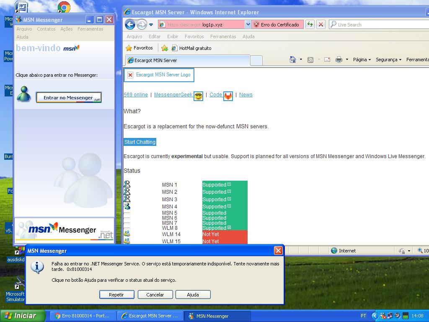Switch to the Erro 81000314 Chrome taskbar button
The image size is (429, 322).
[x=83, y=316]
